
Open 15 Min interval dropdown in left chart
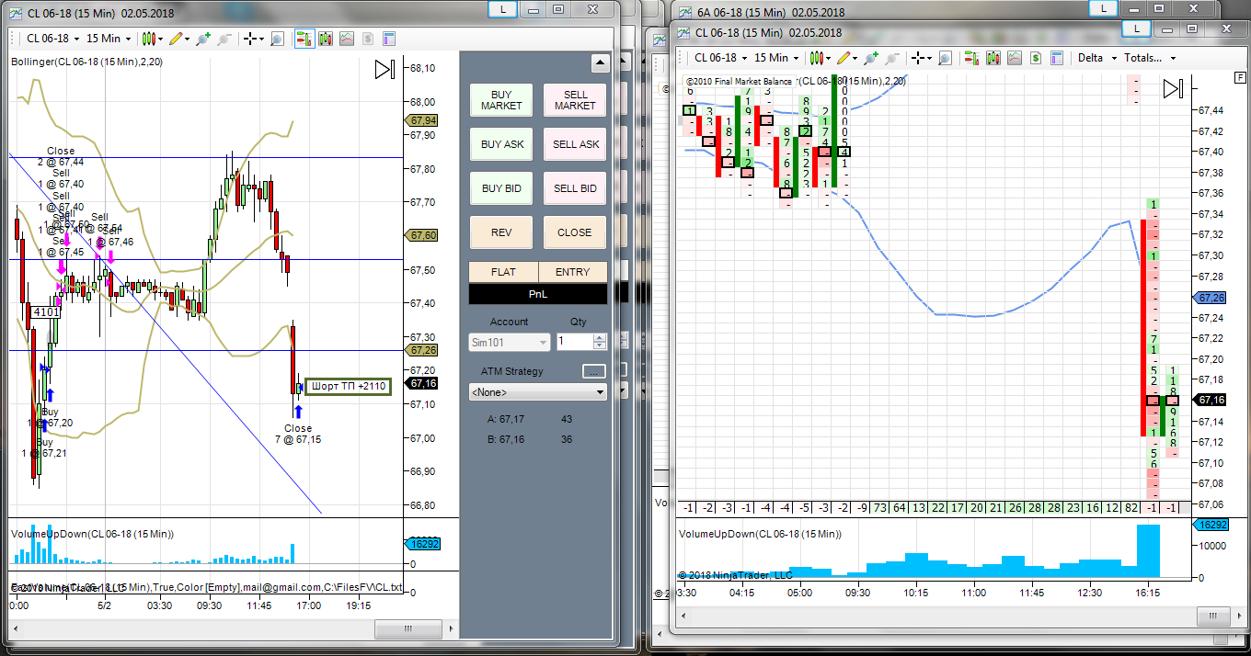109,39
